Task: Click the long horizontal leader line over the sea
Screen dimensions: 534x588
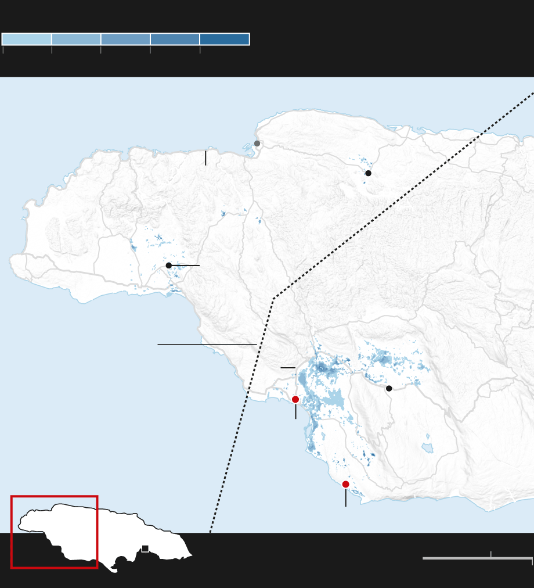Action: [207, 345]
